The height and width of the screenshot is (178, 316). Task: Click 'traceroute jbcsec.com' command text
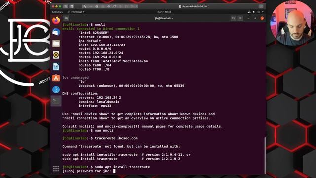coord(116,138)
